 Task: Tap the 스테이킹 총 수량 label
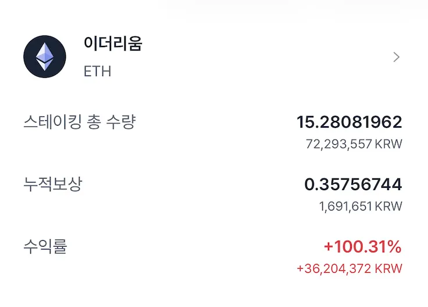coord(79,123)
